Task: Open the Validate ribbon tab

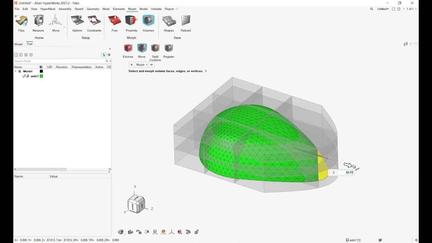Action: click(156, 9)
